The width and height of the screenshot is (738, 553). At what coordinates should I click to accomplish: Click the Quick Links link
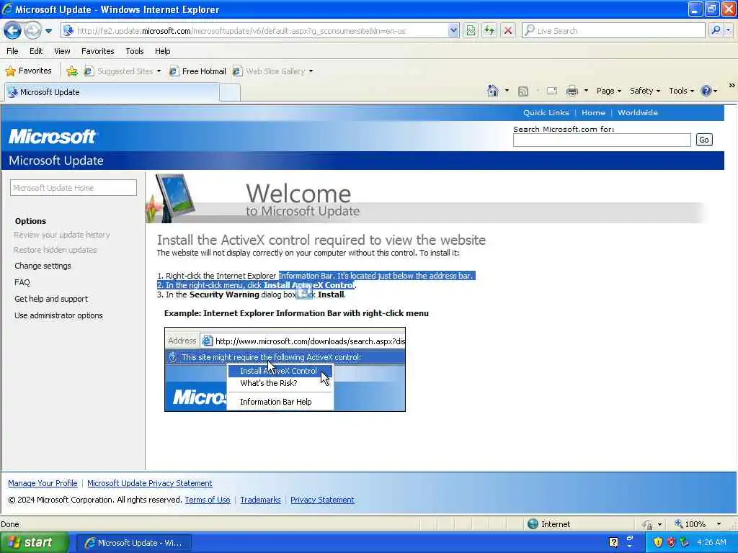tap(546, 112)
